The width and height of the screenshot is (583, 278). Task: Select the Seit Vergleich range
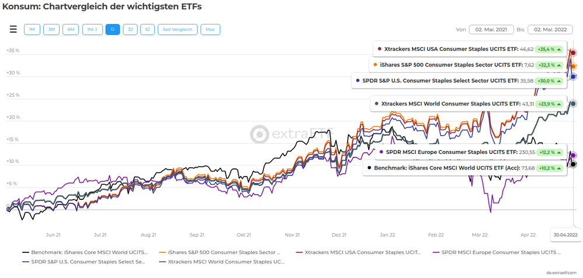(178, 29)
